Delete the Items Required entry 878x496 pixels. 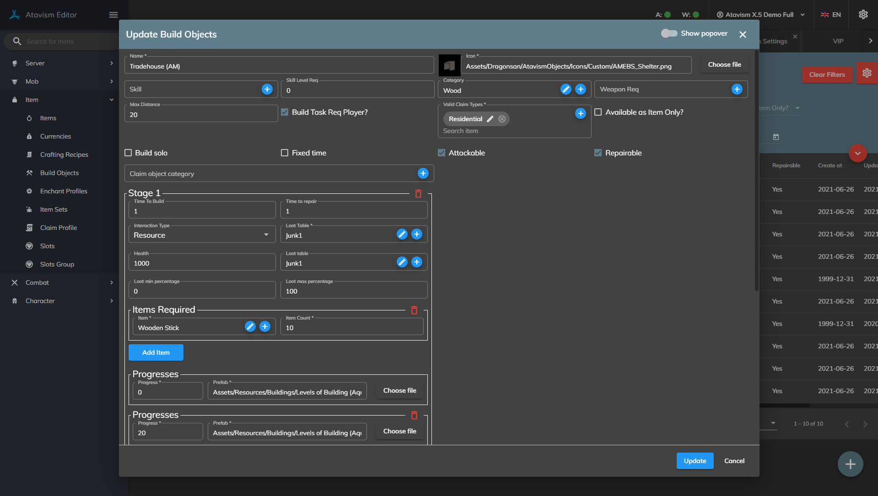point(414,310)
